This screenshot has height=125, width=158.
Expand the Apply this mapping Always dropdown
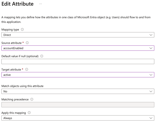(x=78, y=118)
